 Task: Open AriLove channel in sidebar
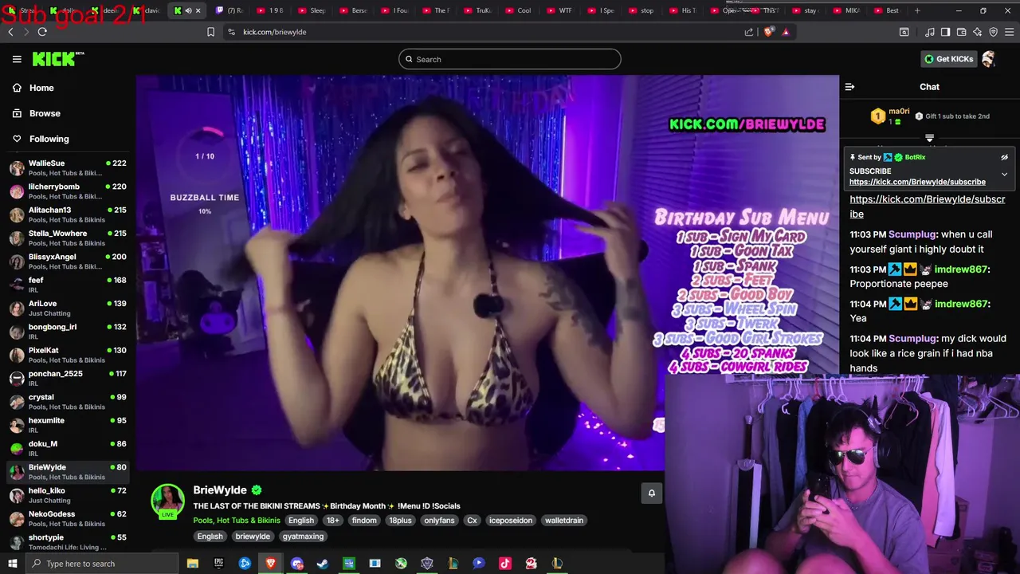click(x=68, y=309)
